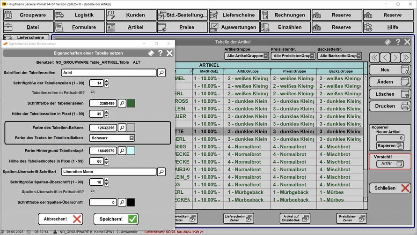Click Kopieren button under Neuer Artikel
Image resolution: width=417 pixels, height=235 pixels.
click(390, 146)
